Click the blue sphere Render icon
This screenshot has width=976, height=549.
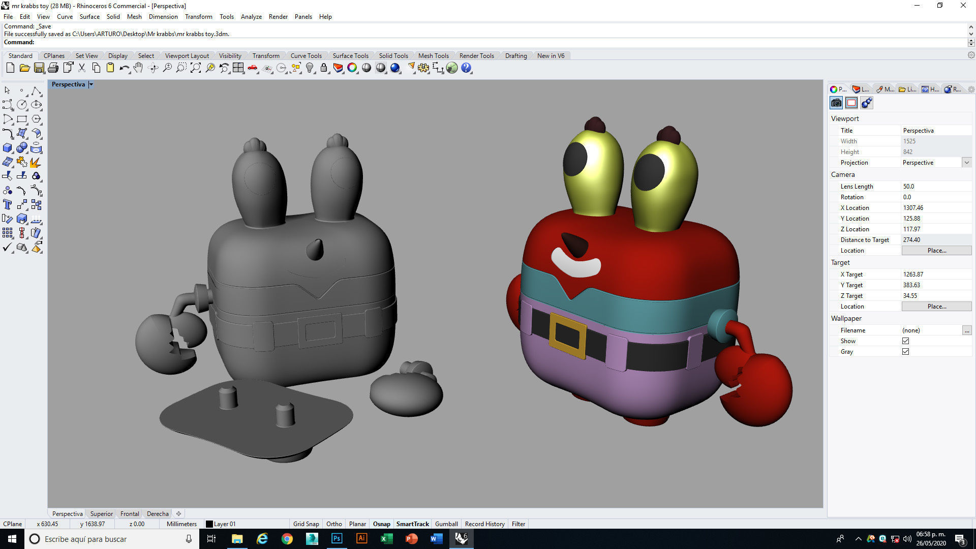pyautogui.click(x=395, y=68)
